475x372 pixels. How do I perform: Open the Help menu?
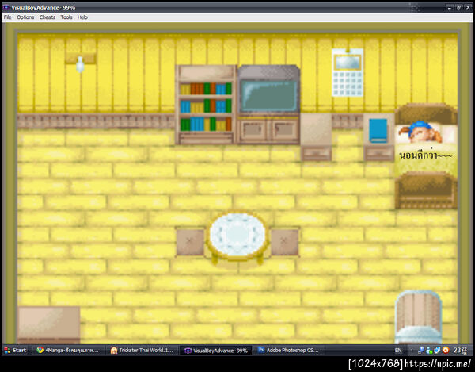(82, 17)
